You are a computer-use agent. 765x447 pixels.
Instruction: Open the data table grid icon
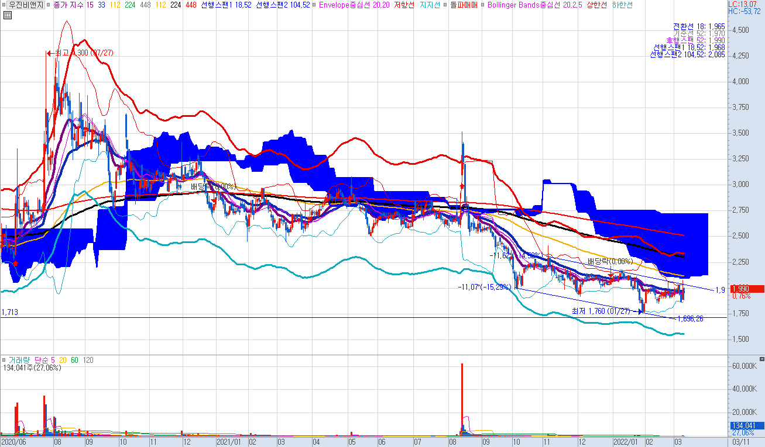[x=6, y=15]
